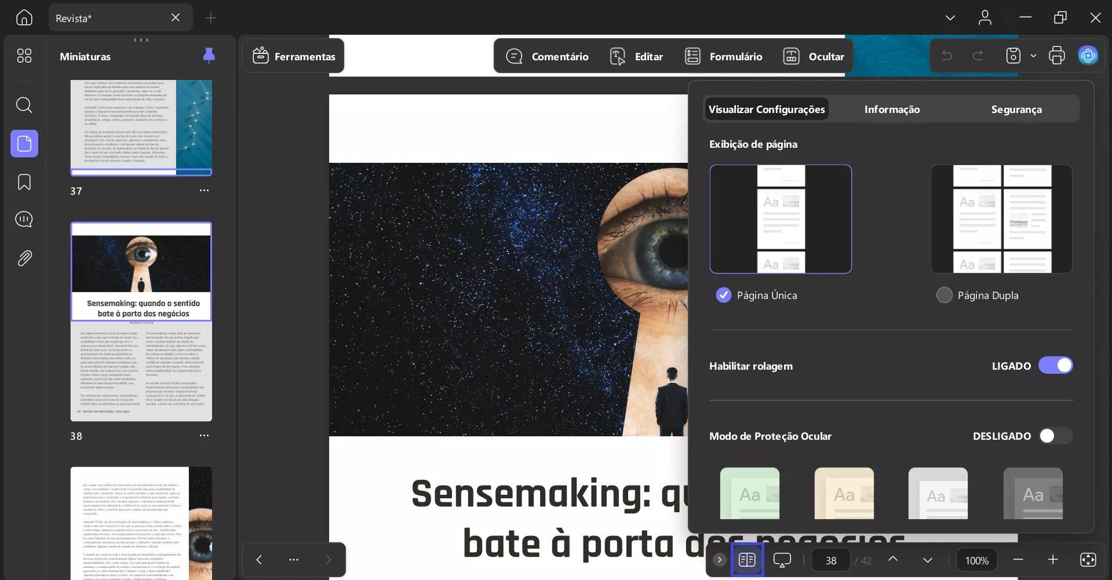
Task: Open the Segurança tab
Action: tap(1016, 109)
